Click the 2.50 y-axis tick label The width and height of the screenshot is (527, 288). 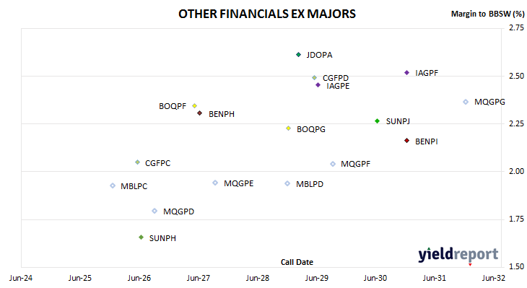click(516, 76)
